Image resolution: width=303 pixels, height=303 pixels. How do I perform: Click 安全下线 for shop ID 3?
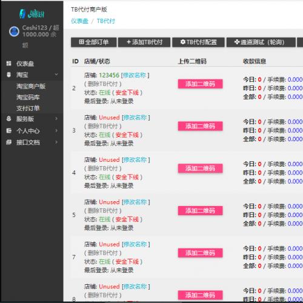click(x=127, y=135)
